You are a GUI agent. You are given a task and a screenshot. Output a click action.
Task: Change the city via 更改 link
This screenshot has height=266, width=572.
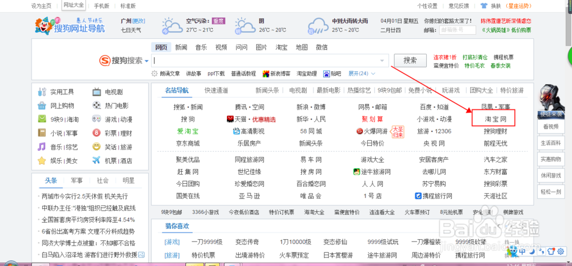click(139, 21)
